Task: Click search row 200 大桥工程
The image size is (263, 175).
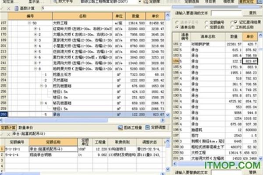Action: point(215,153)
